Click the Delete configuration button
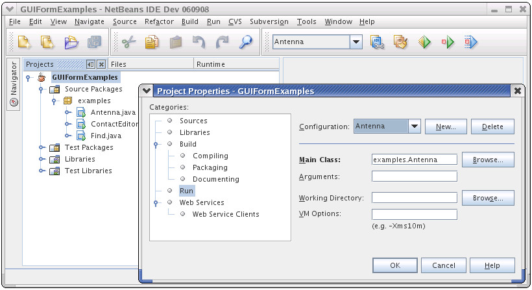 [492, 127]
